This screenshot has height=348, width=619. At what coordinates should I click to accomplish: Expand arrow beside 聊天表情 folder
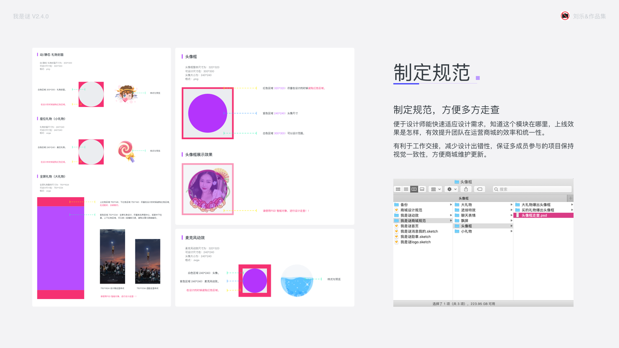point(511,215)
